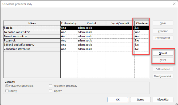The height and width of the screenshot is (105, 178).
Task: Click the Přejmenovat button
Action: click(x=163, y=38)
